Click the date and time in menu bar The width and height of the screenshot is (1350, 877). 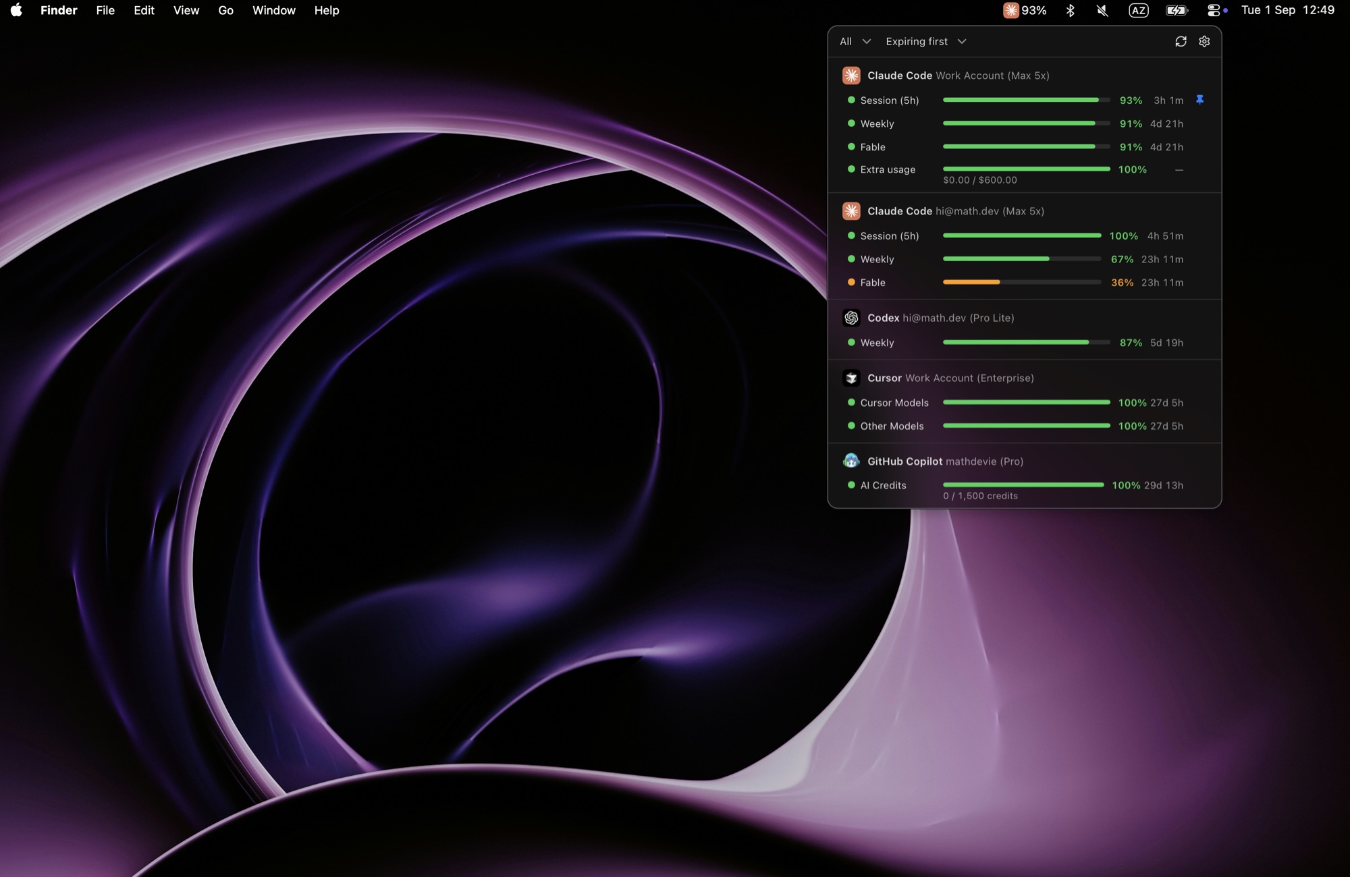(1288, 10)
